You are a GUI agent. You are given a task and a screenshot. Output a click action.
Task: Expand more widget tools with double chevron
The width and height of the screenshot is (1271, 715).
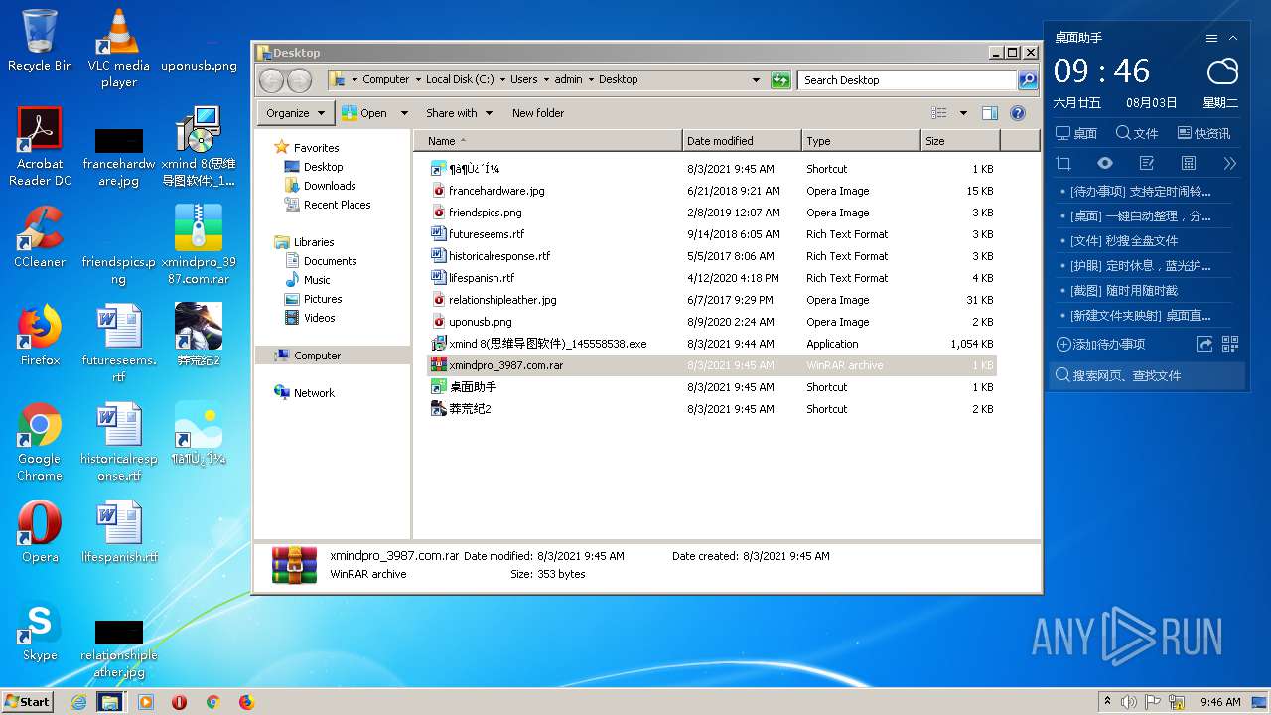coord(1230,163)
